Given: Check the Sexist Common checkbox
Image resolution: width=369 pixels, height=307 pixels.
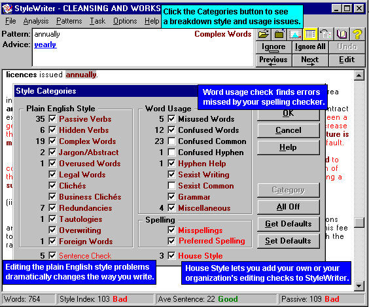Looking at the screenshot, I should pos(171,185).
